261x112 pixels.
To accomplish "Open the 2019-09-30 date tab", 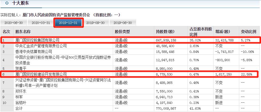I will point(95,23).
